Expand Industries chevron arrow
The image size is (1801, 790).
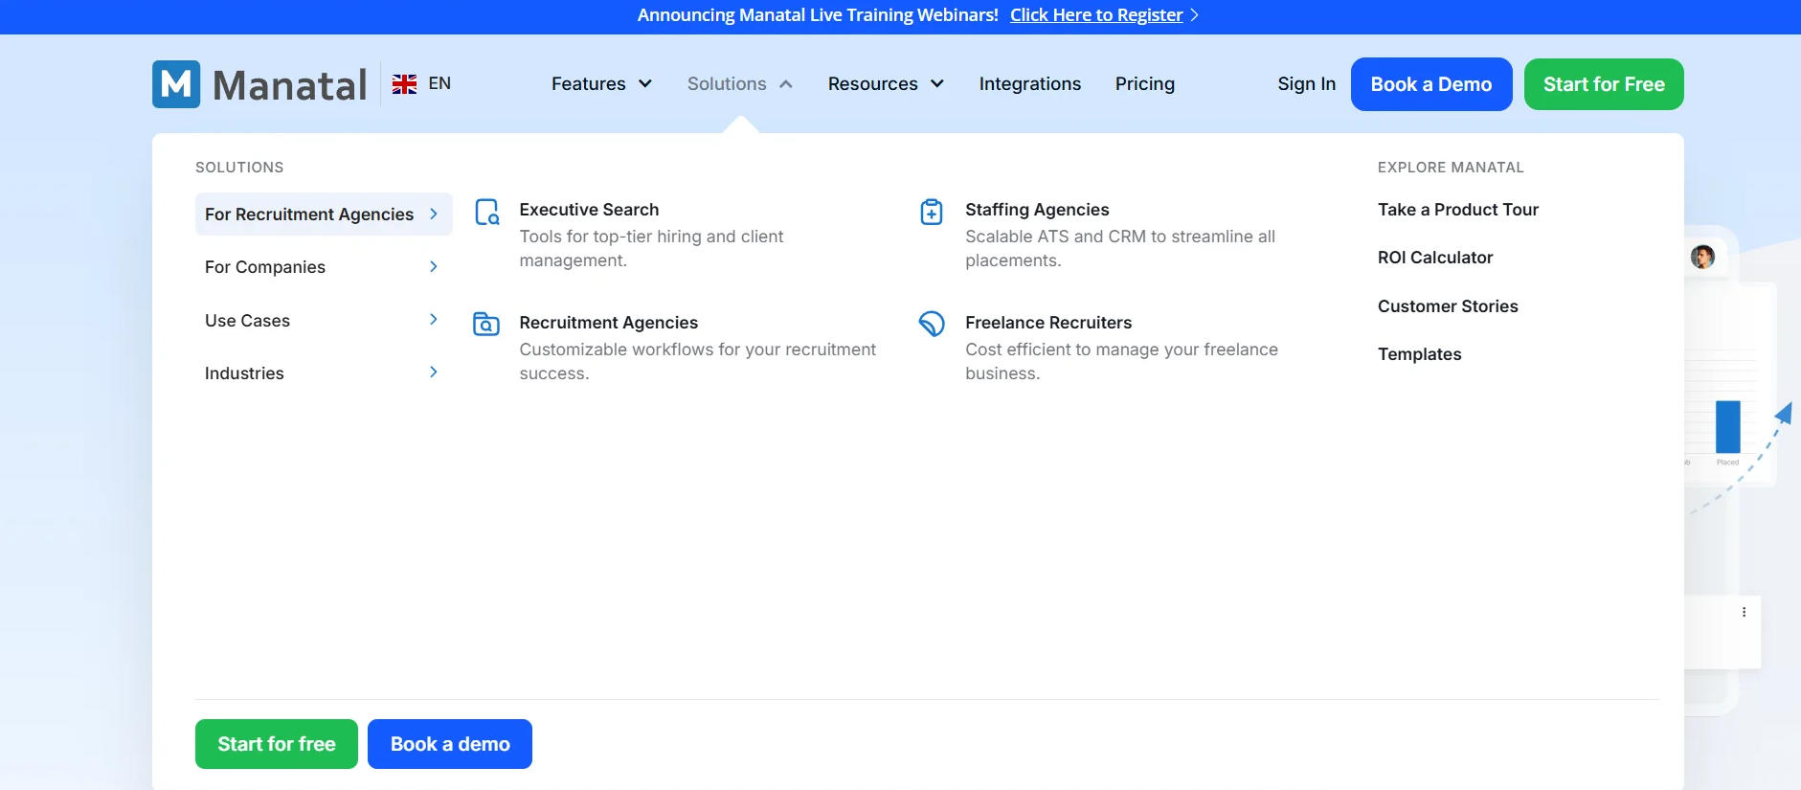click(x=434, y=372)
